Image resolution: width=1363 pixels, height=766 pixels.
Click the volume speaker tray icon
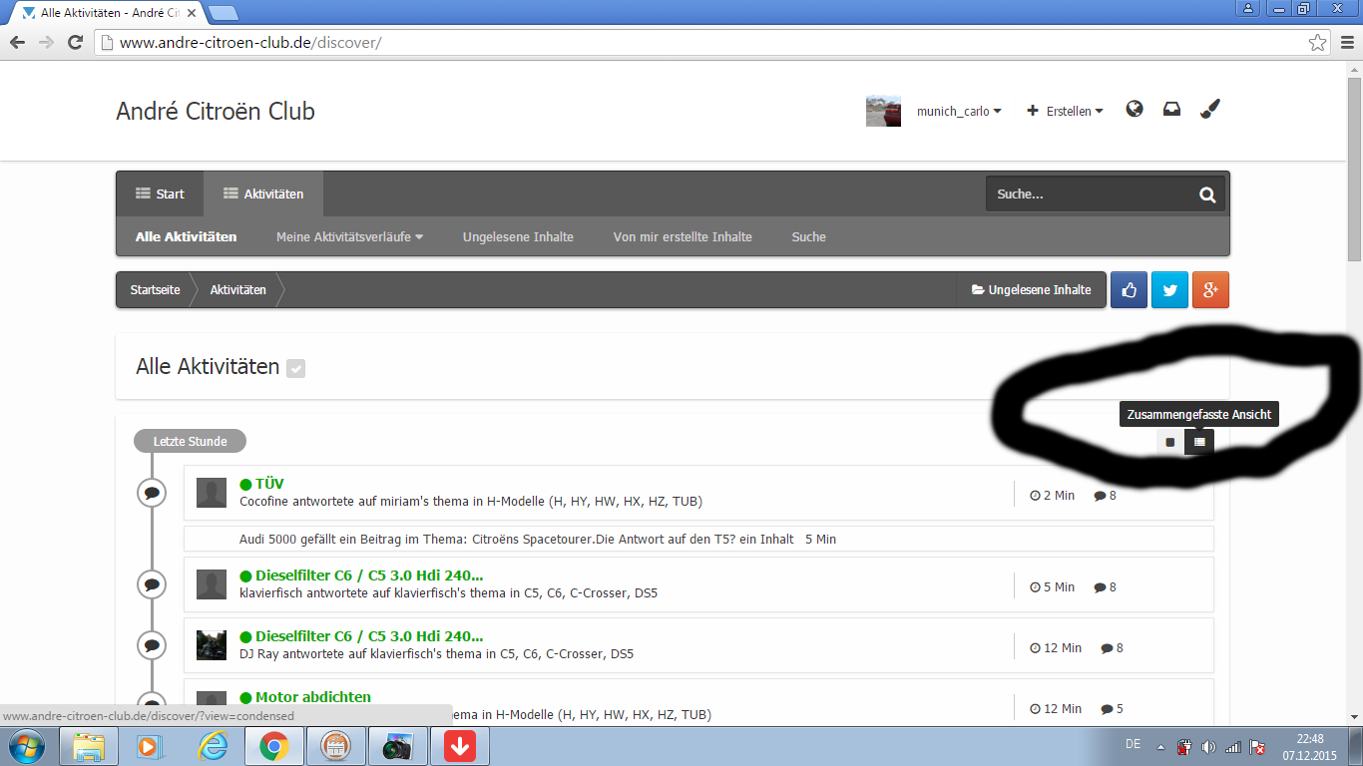click(x=1208, y=747)
